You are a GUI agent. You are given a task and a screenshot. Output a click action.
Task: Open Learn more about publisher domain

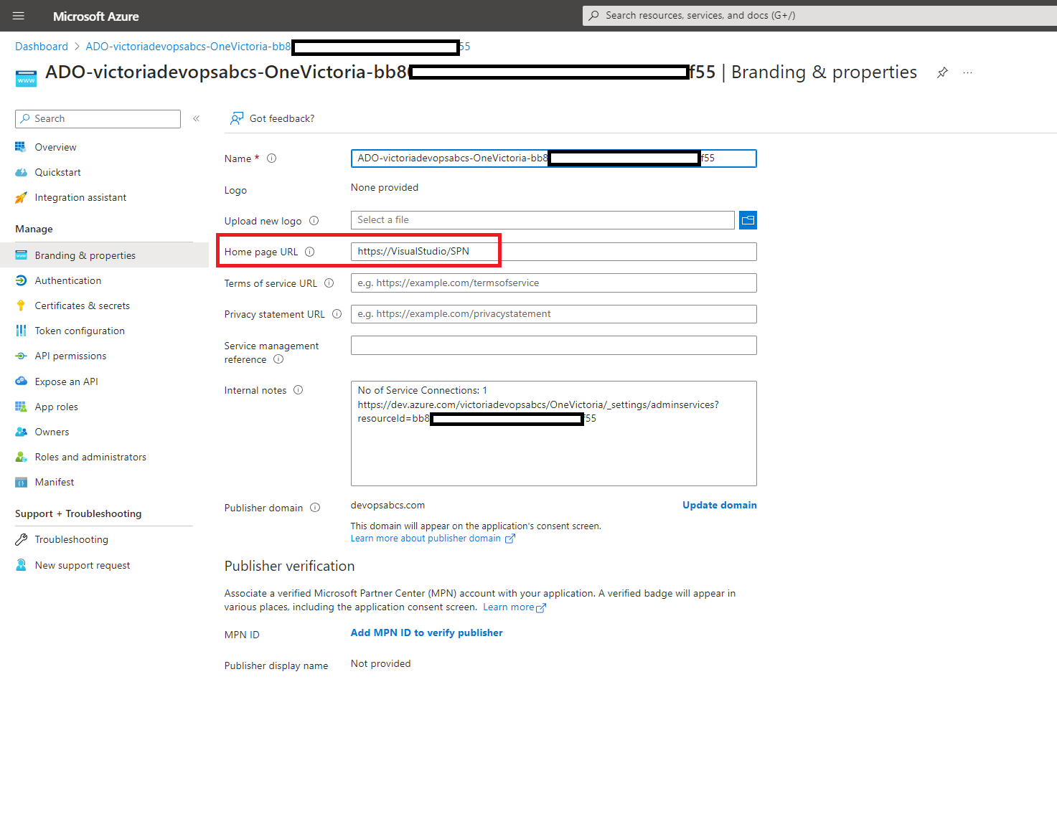[433, 539]
